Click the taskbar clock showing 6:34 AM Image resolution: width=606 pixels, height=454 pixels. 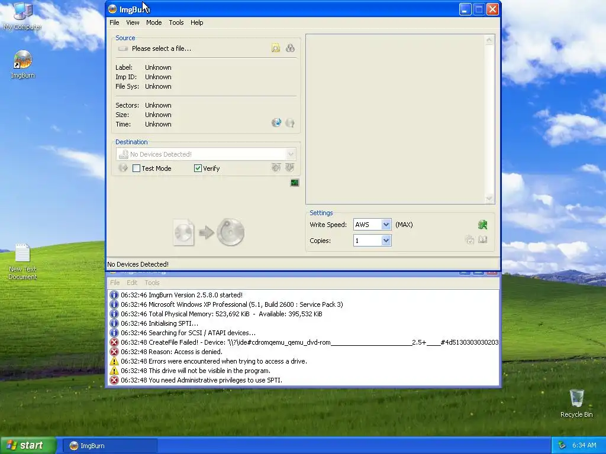(x=584, y=446)
